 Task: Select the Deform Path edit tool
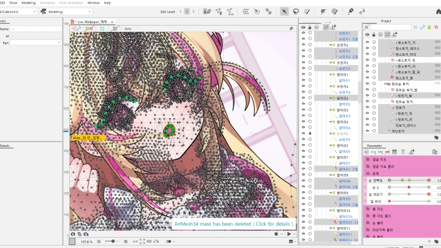(x=323, y=12)
